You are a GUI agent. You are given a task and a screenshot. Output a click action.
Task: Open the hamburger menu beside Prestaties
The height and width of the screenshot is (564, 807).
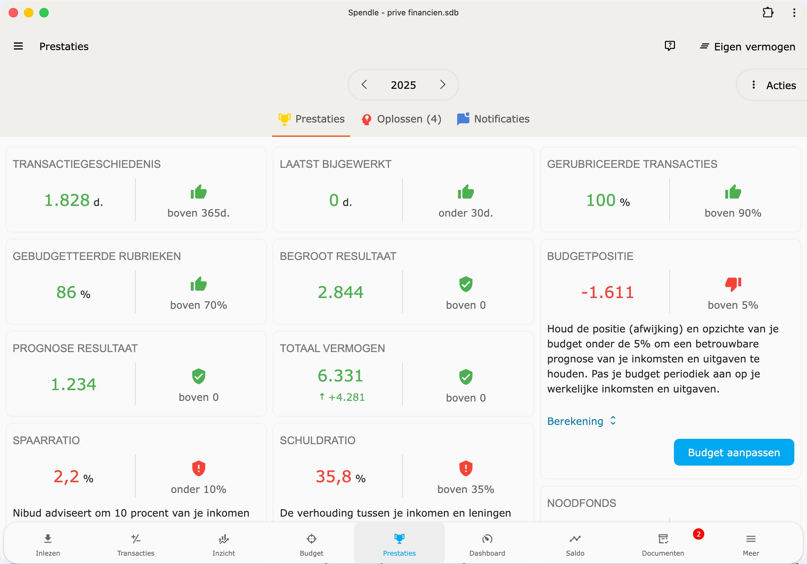(x=18, y=46)
